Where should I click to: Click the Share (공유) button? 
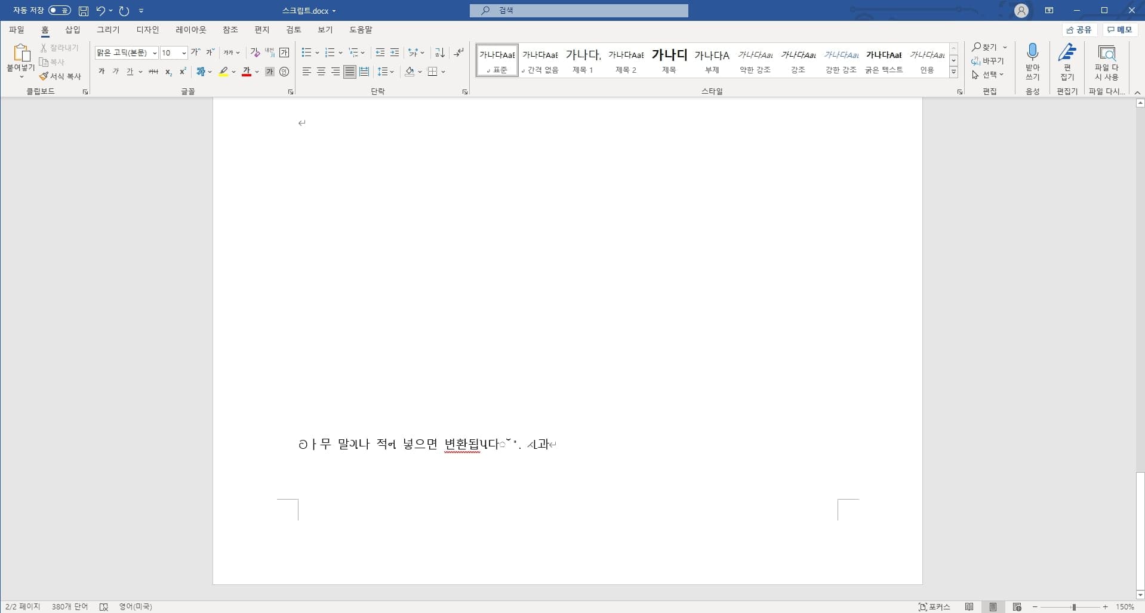coord(1079,30)
